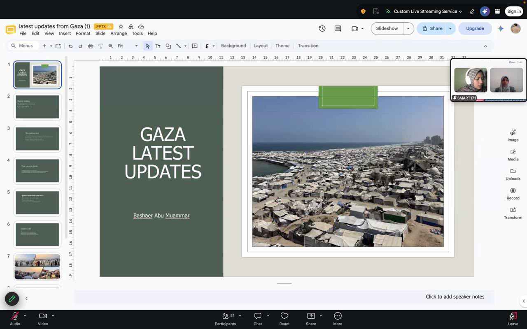Open version history clock icon
The width and height of the screenshot is (527, 329).
coord(322,28)
